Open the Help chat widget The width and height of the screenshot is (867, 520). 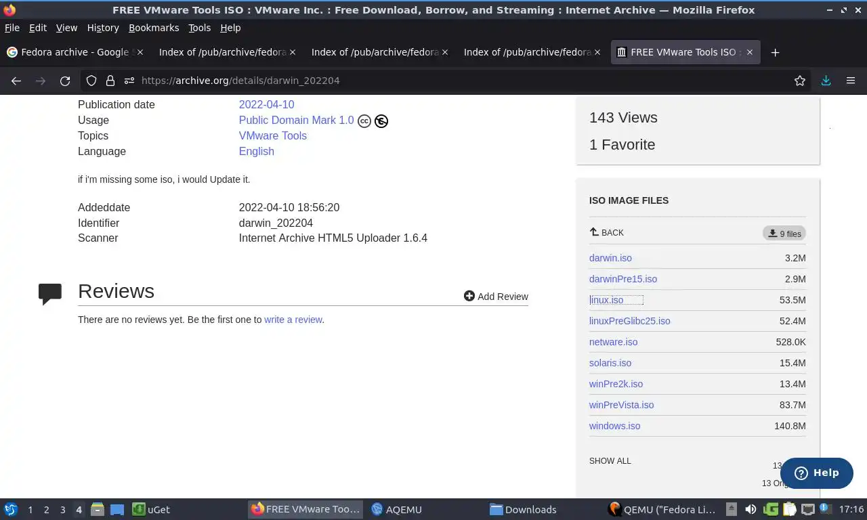[x=817, y=473]
